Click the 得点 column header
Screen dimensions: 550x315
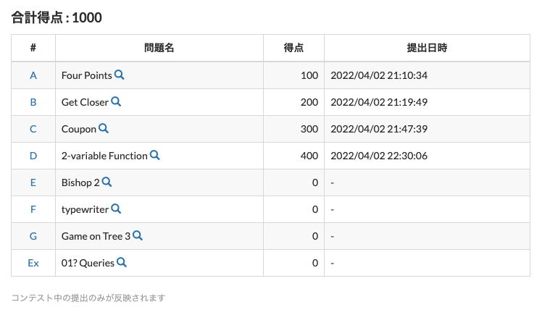click(293, 48)
